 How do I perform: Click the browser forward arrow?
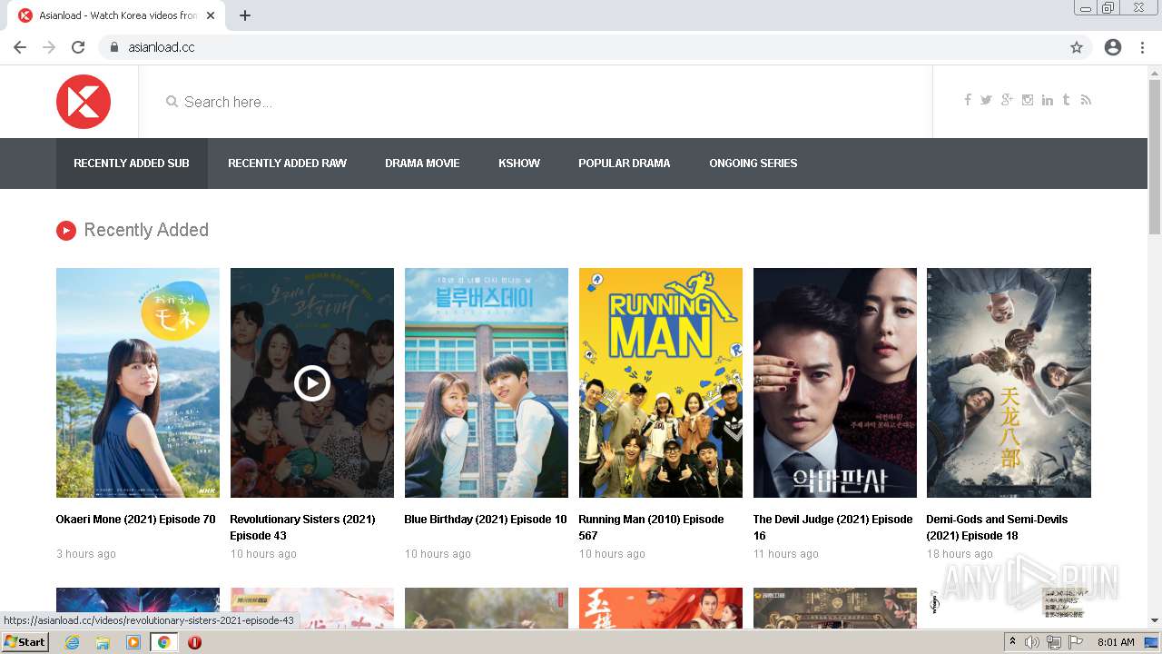point(49,47)
